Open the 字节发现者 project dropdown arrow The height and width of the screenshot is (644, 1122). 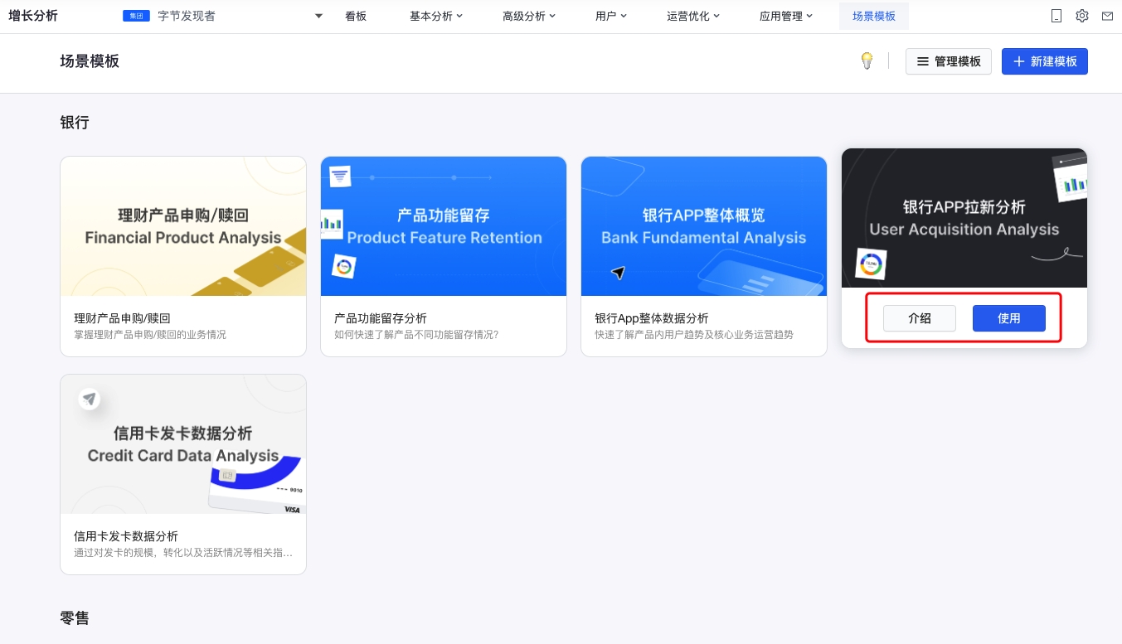318,16
